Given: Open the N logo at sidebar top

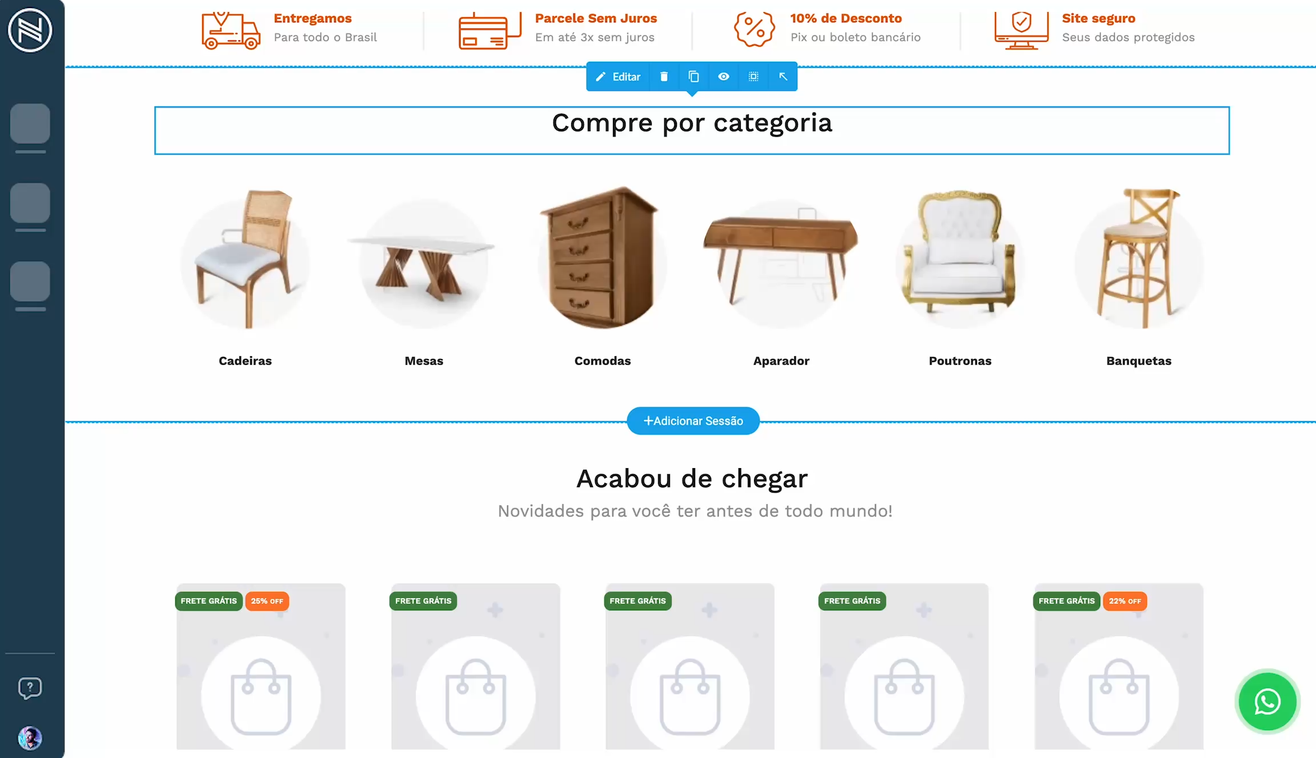Looking at the screenshot, I should point(30,30).
